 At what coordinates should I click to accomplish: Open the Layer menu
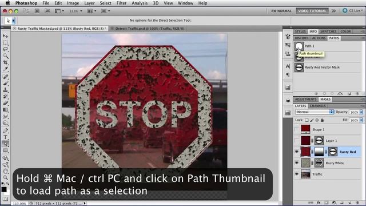tap(89, 3)
